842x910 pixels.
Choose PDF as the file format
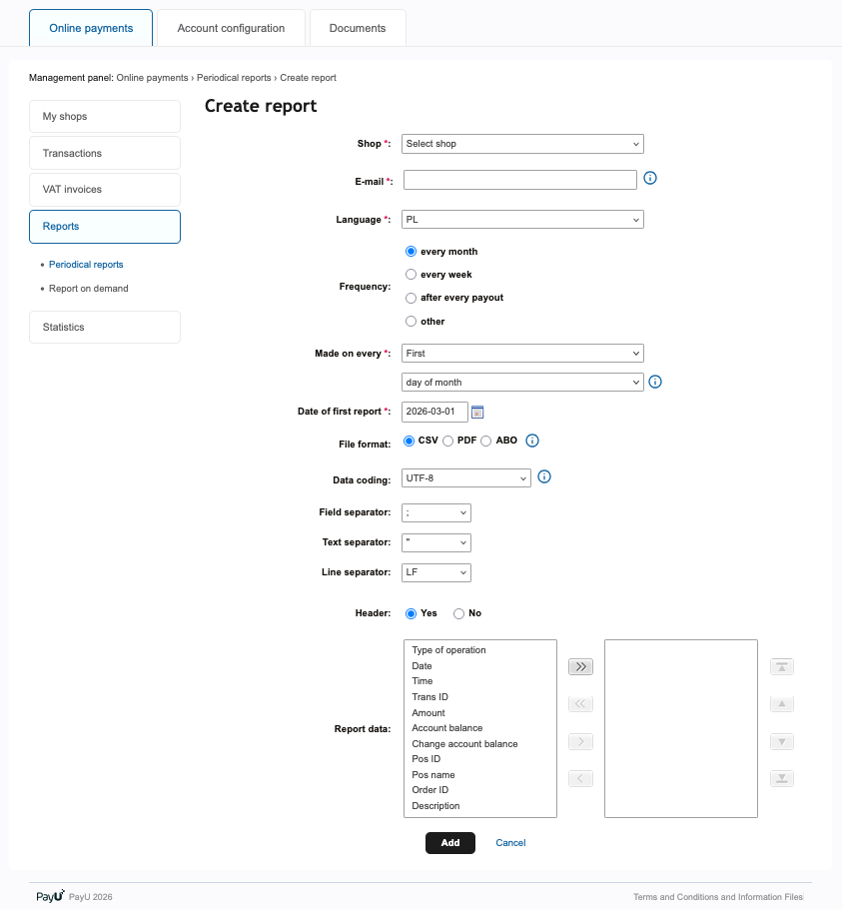[x=447, y=441]
